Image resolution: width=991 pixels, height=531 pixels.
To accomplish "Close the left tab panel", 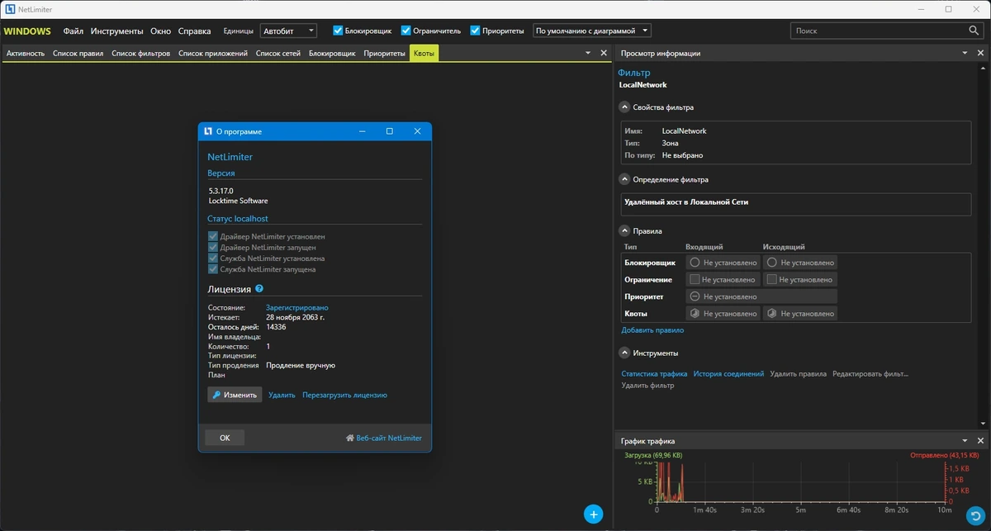I will (x=603, y=53).
